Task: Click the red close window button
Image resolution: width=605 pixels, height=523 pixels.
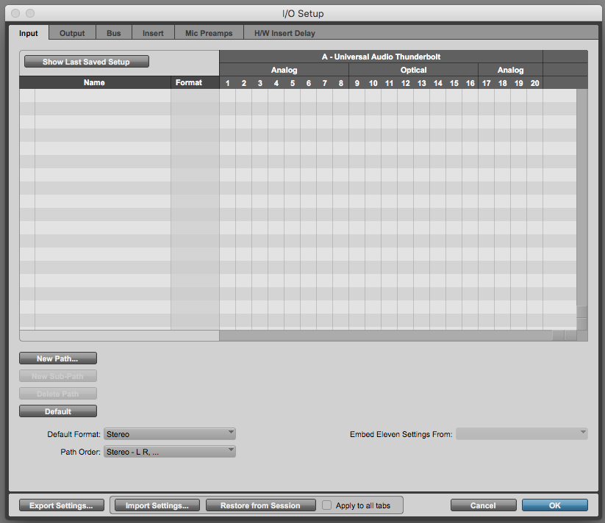Action: (x=15, y=14)
